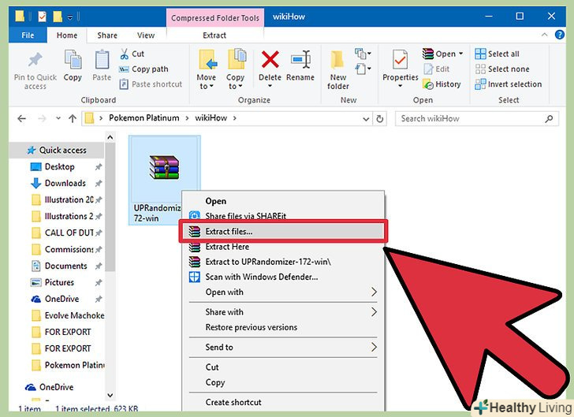Open Desktop in the navigation pane
This screenshot has width=574, height=417.
59,166
